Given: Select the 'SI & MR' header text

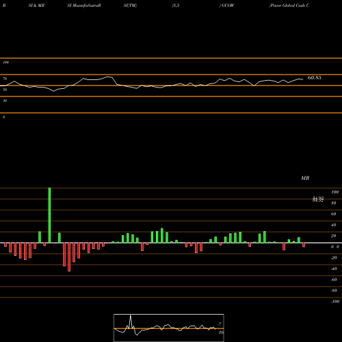Looking at the screenshot, I should pyautogui.click(x=36, y=5).
